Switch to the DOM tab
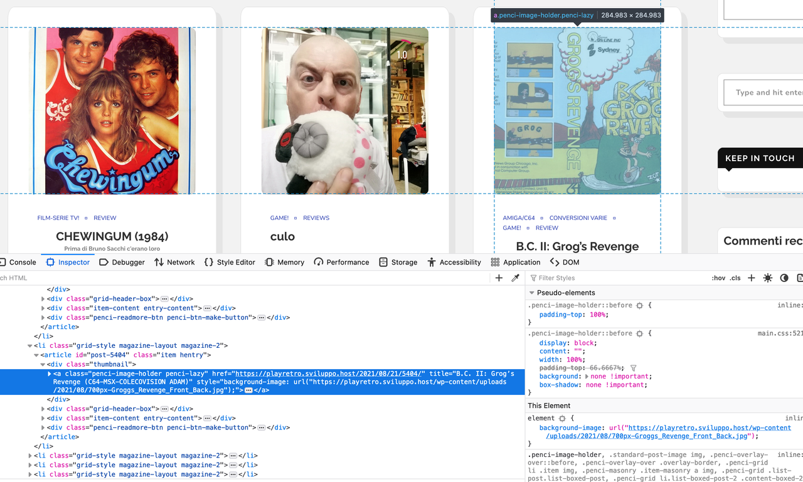This screenshot has height=482, width=803. coord(565,262)
